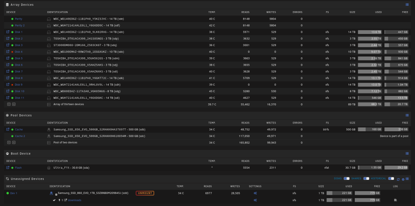Click the green status dot of Dev 1

(x=7, y=193)
